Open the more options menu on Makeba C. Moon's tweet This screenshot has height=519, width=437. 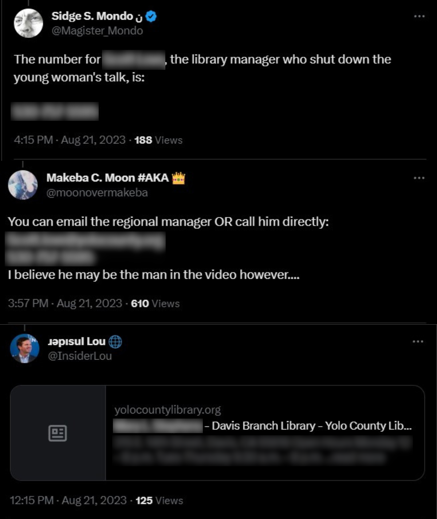(420, 177)
